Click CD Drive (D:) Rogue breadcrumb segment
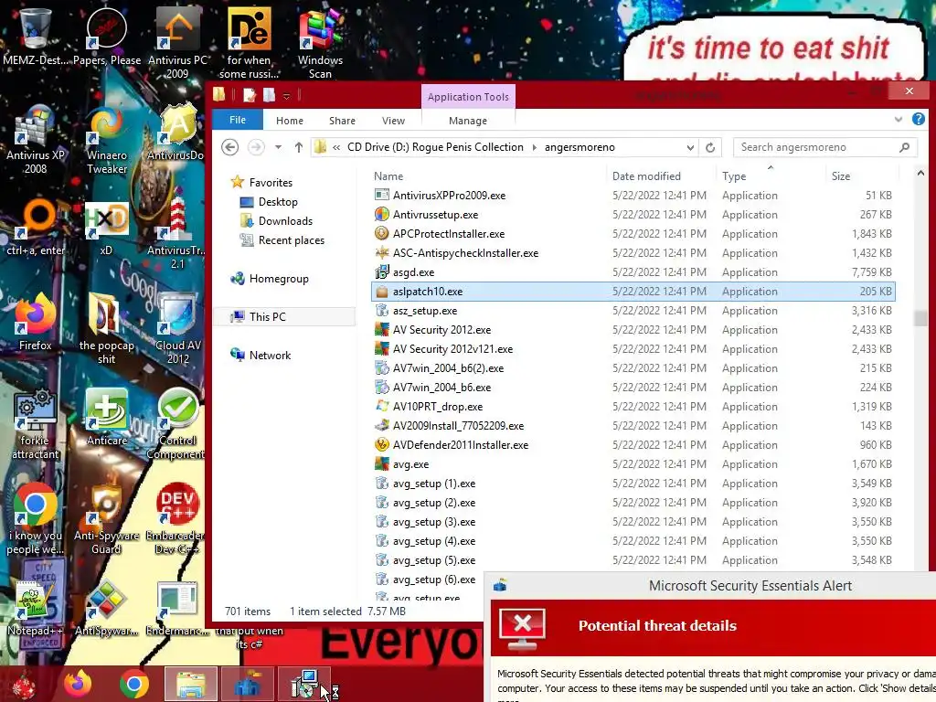Image resolution: width=936 pixels, height=702 pixels. [x=435, y=147]
